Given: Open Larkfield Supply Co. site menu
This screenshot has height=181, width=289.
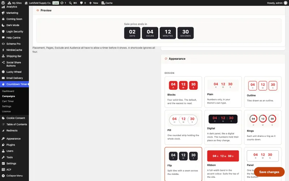Looking at the screenshot, I should pos(38,3).
